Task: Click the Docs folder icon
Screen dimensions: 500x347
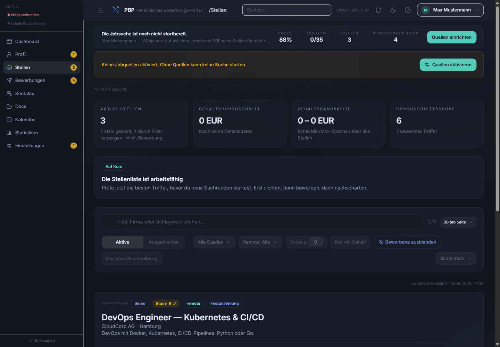Action: 9,107
